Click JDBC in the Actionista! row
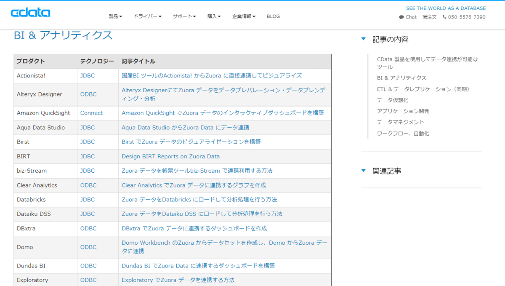The image size is (505, 286). pyautogui.click(x=88, y=76)
